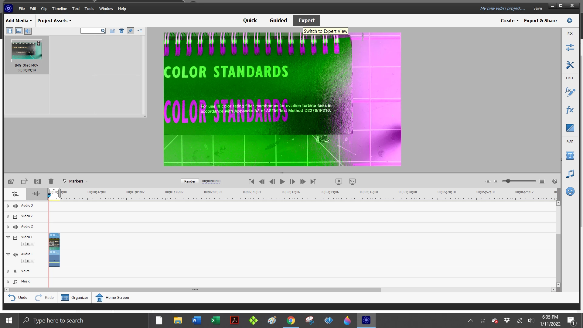Open the Add Media dropdown
The image size is (583, 328).
tap(19, 21)
